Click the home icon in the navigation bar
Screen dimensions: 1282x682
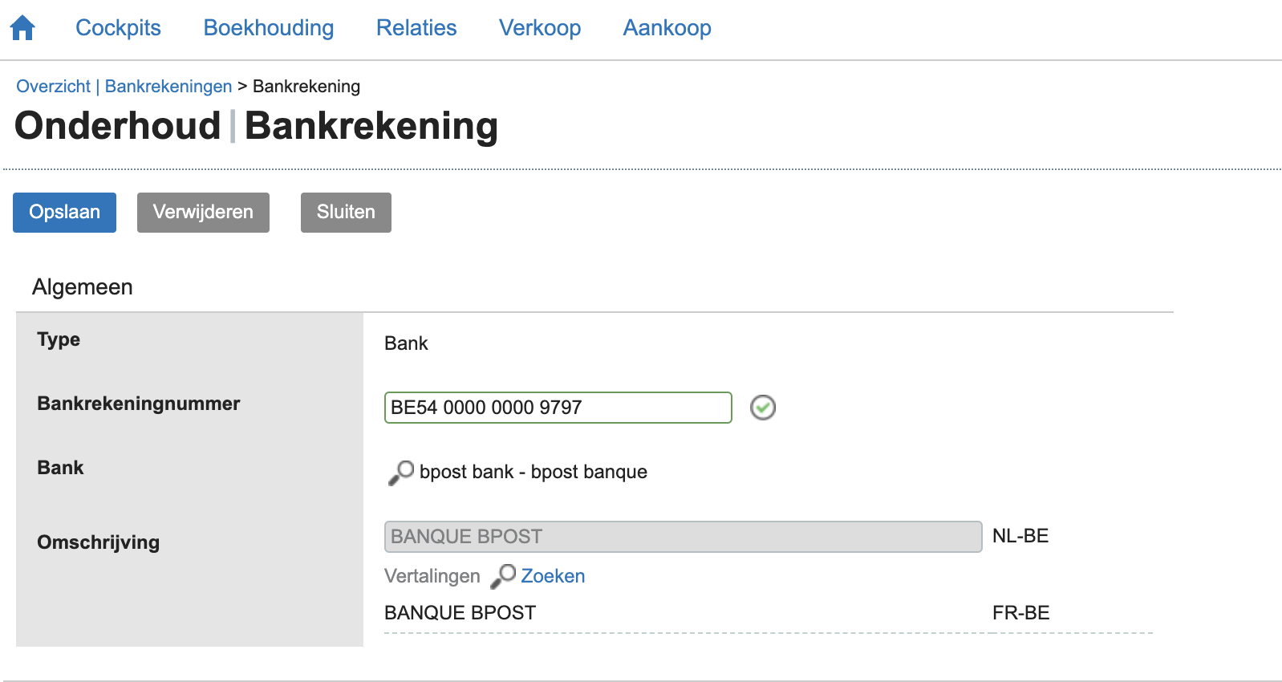pos(23,26)
